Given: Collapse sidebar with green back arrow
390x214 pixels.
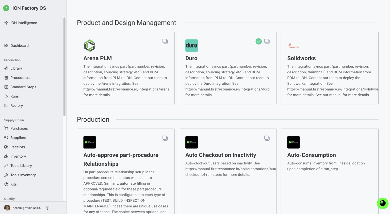Looking at the screenshot, I should pos(6,8).
